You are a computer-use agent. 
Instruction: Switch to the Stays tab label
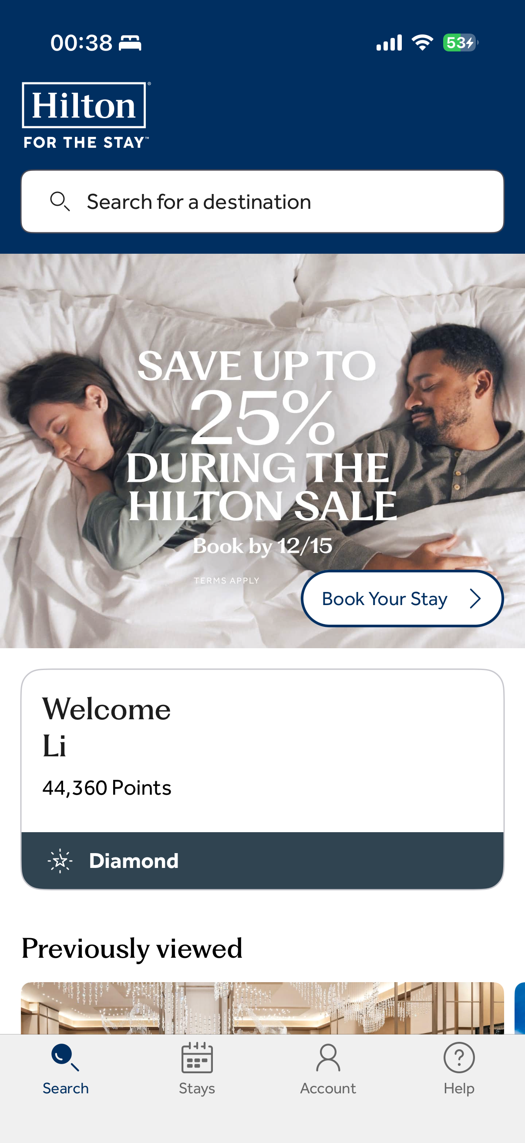[197, 1089]
